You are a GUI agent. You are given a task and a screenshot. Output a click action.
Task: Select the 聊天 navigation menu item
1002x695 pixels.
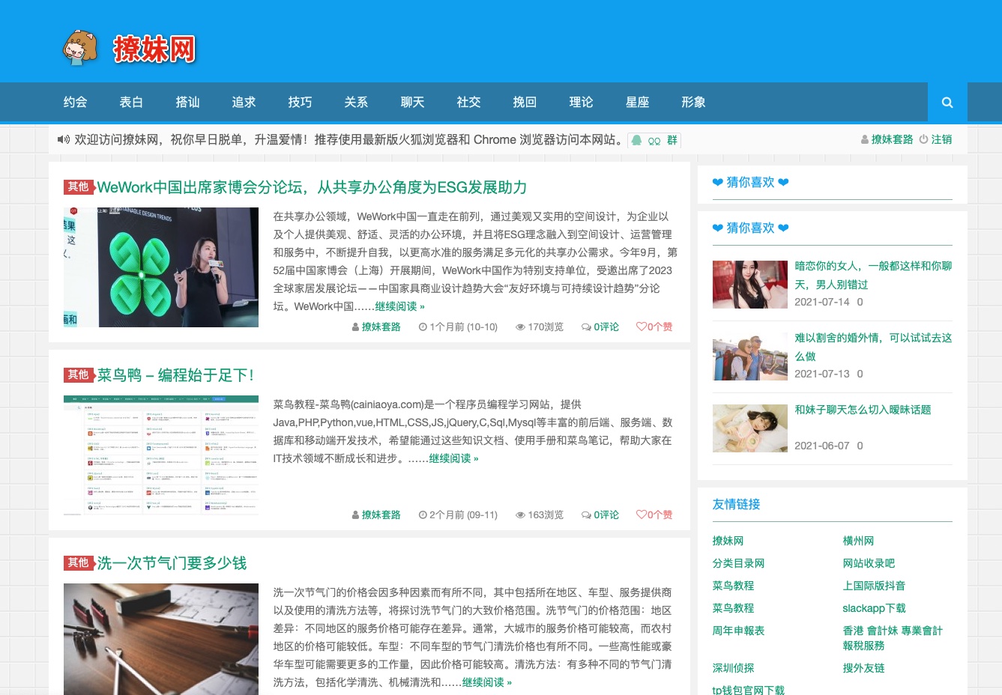412,102
